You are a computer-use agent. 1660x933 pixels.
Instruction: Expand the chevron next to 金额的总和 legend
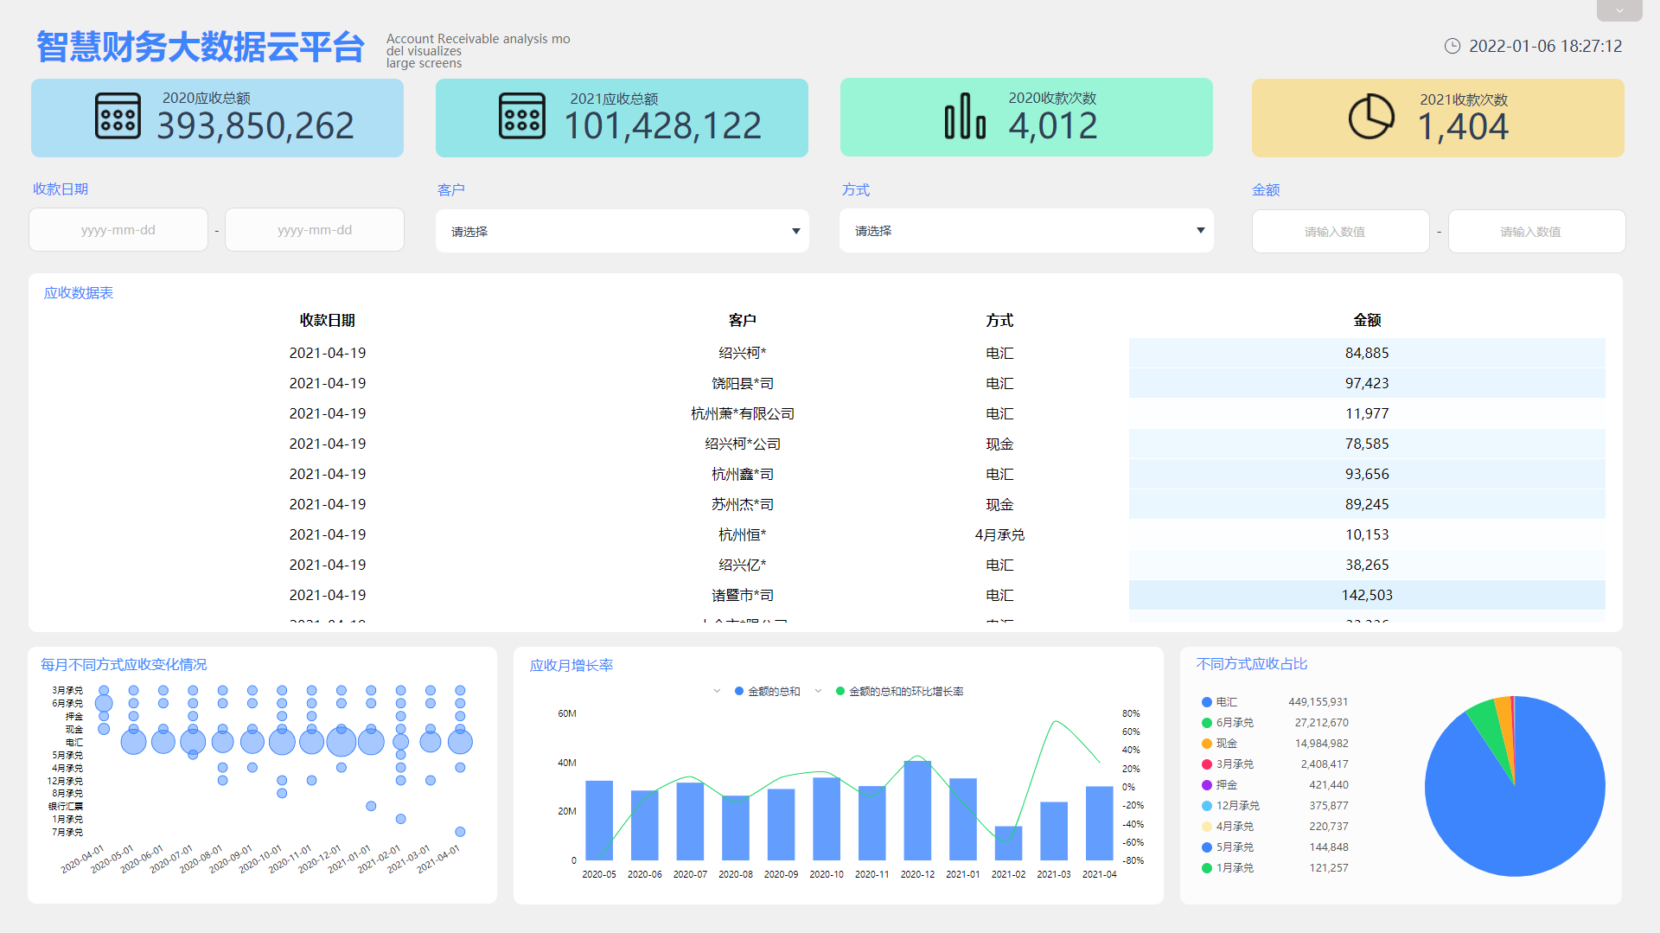(718, 691)
